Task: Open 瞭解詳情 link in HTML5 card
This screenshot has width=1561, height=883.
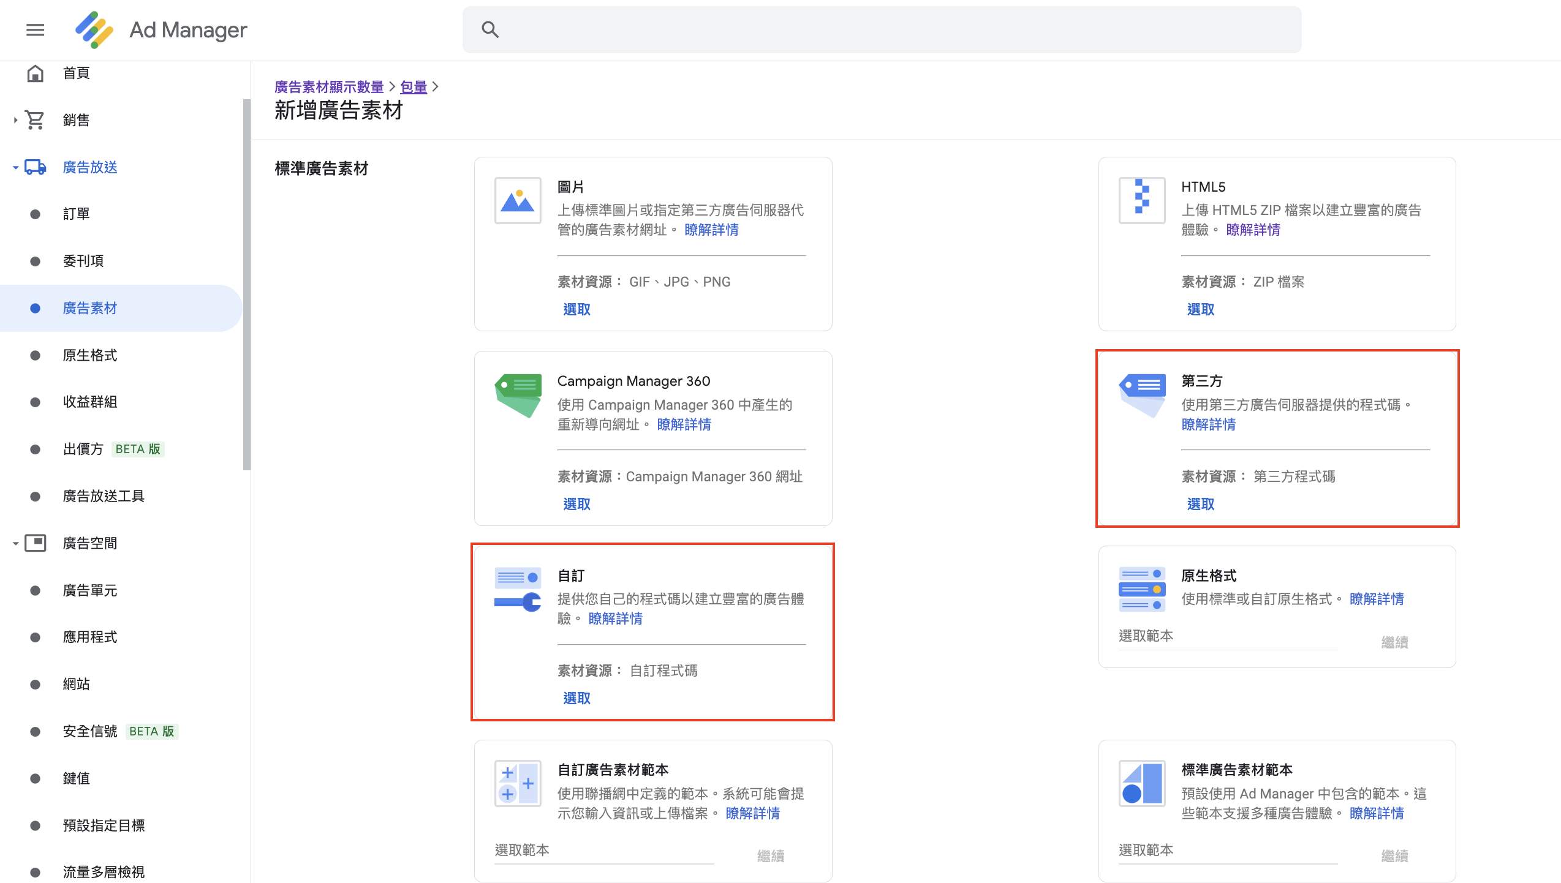Action: [x=1253, y=230]
